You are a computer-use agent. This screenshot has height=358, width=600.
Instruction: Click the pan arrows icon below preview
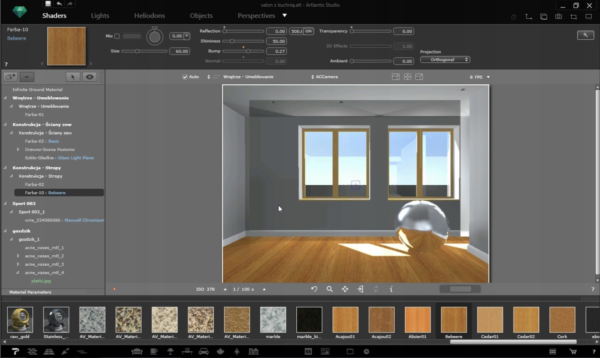pyautogui.click(x=345, y=289)
